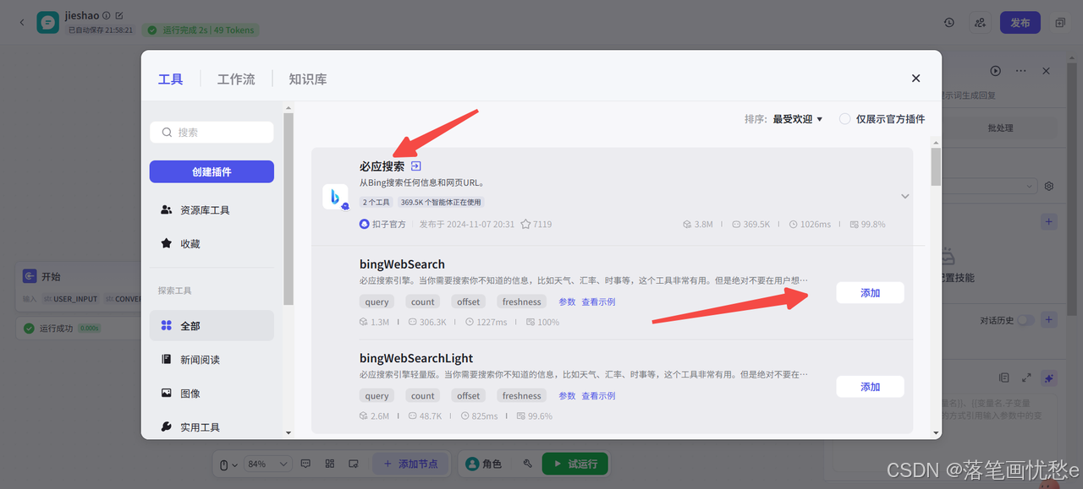Open 参数 link for bingWebSearchLight
Viewport: 1083px width, 489px height.
567,395
